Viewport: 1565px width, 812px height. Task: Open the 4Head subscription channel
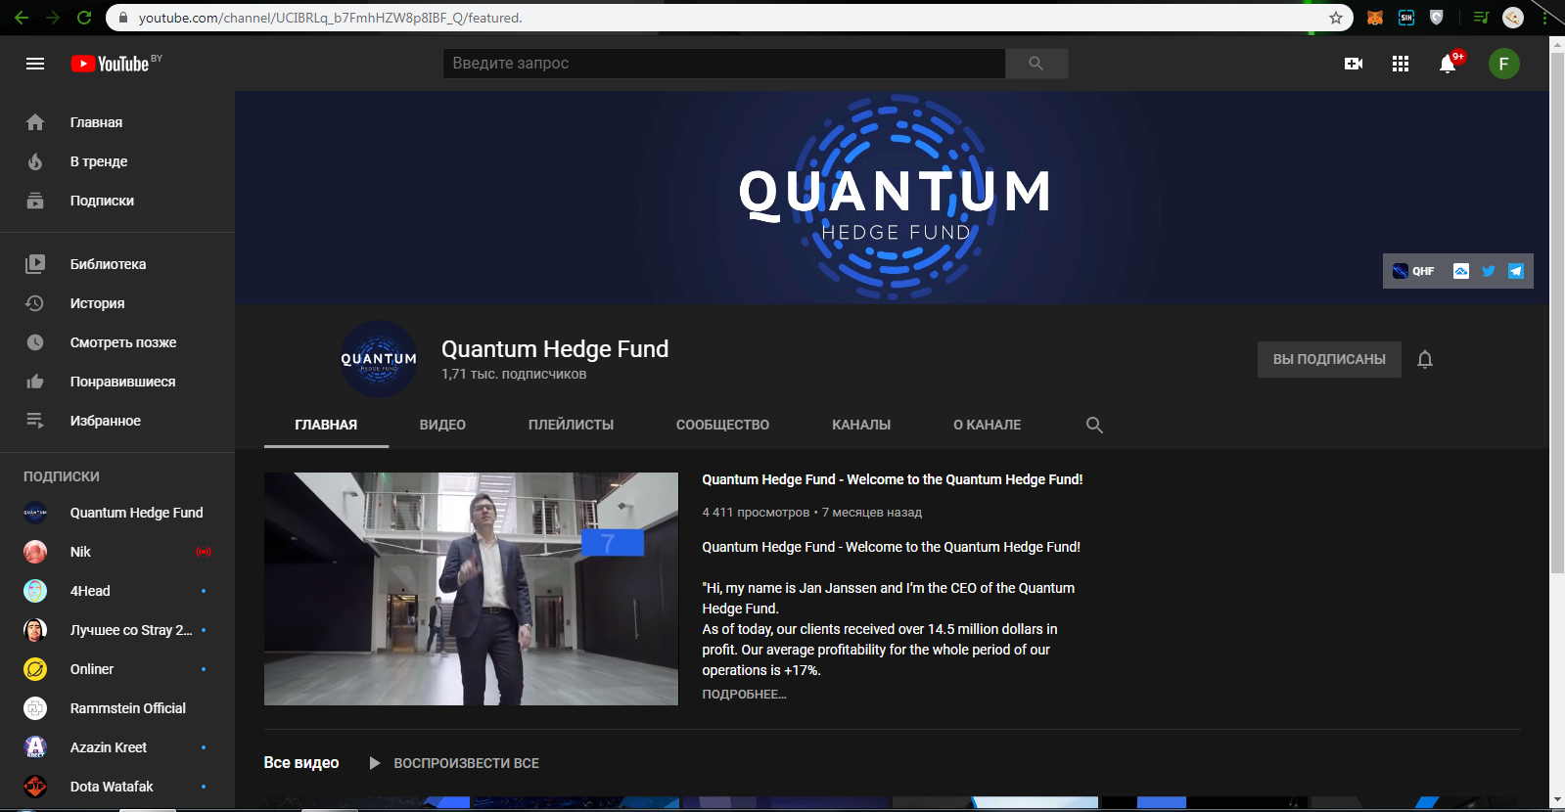coord(117,591)
